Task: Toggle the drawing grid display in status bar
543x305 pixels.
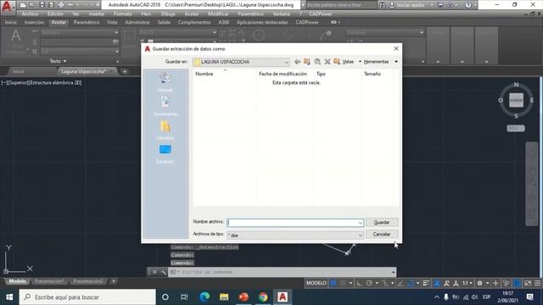Action: (333, 283)
